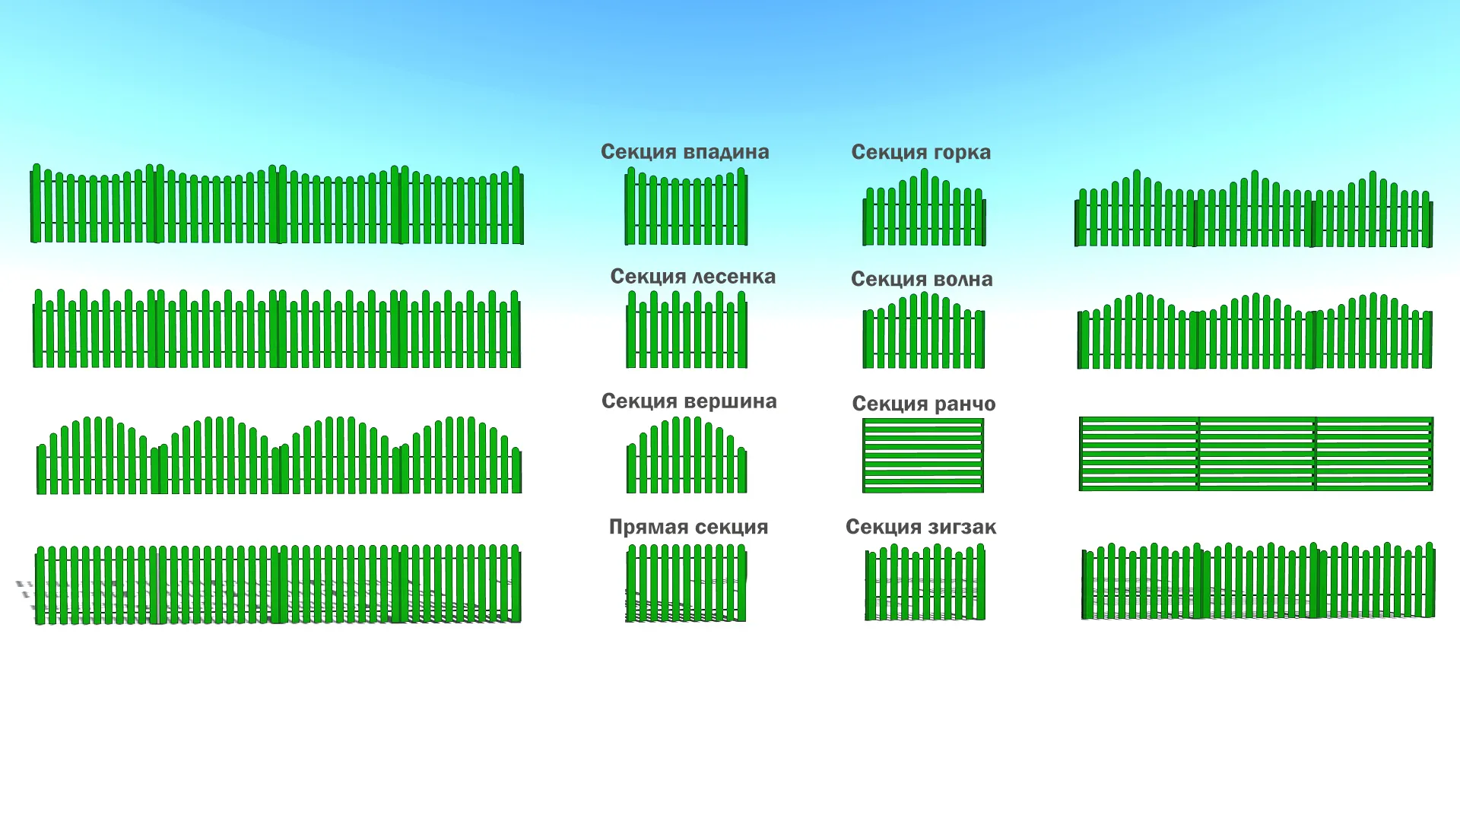Click the 'Секция ранчо' text label
This screenshot has height=821, width=1460.
pyautogui.click(x=923, y=404)
